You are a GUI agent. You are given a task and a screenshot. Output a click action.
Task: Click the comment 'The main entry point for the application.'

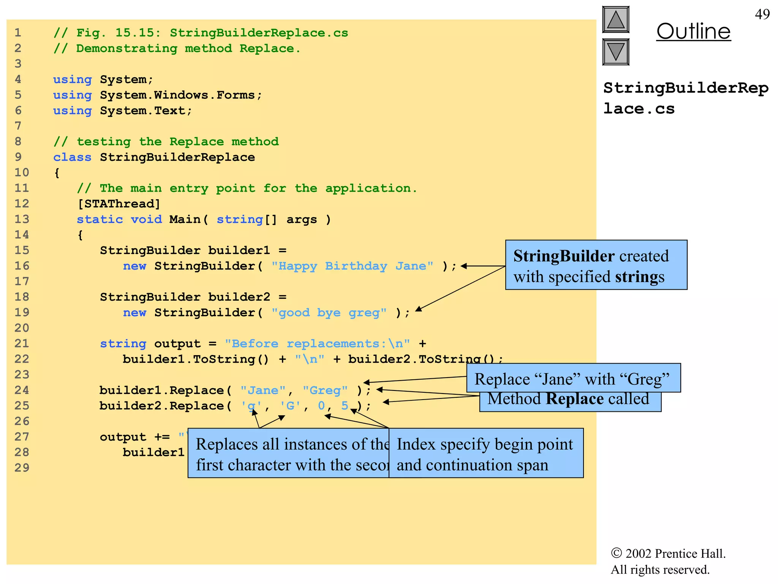pyautogui.click(x=247, y=188)
